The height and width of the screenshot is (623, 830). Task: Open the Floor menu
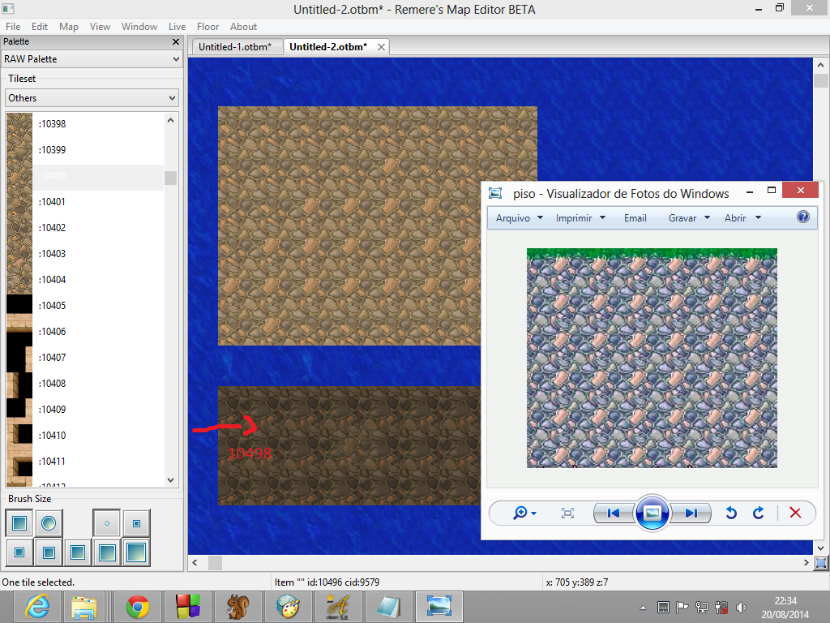coord(207,27)
